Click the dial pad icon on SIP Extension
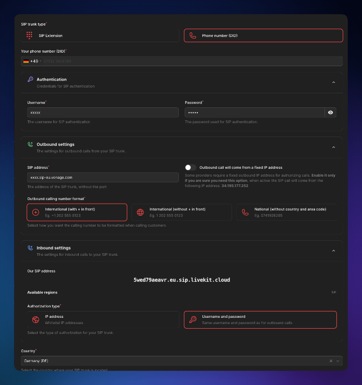 click(x=30, y=35)
